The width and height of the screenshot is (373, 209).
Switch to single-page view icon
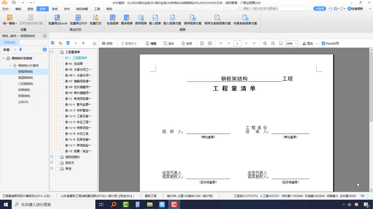(x=202, y=43)
